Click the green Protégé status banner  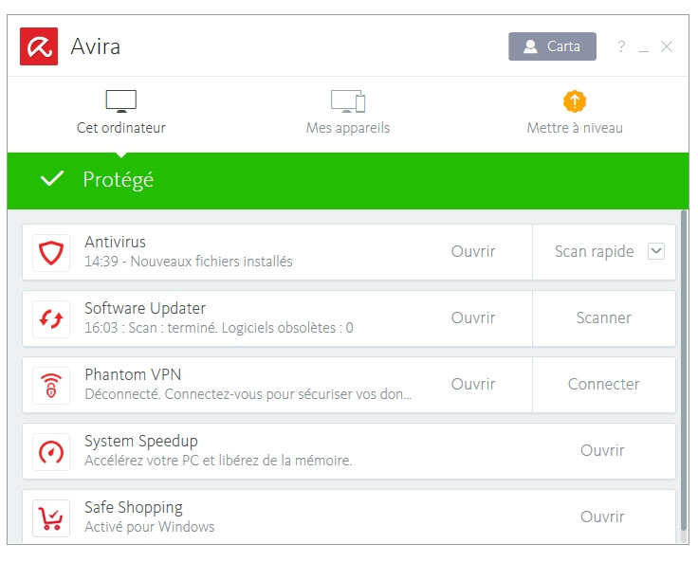[x=348, y=180]
